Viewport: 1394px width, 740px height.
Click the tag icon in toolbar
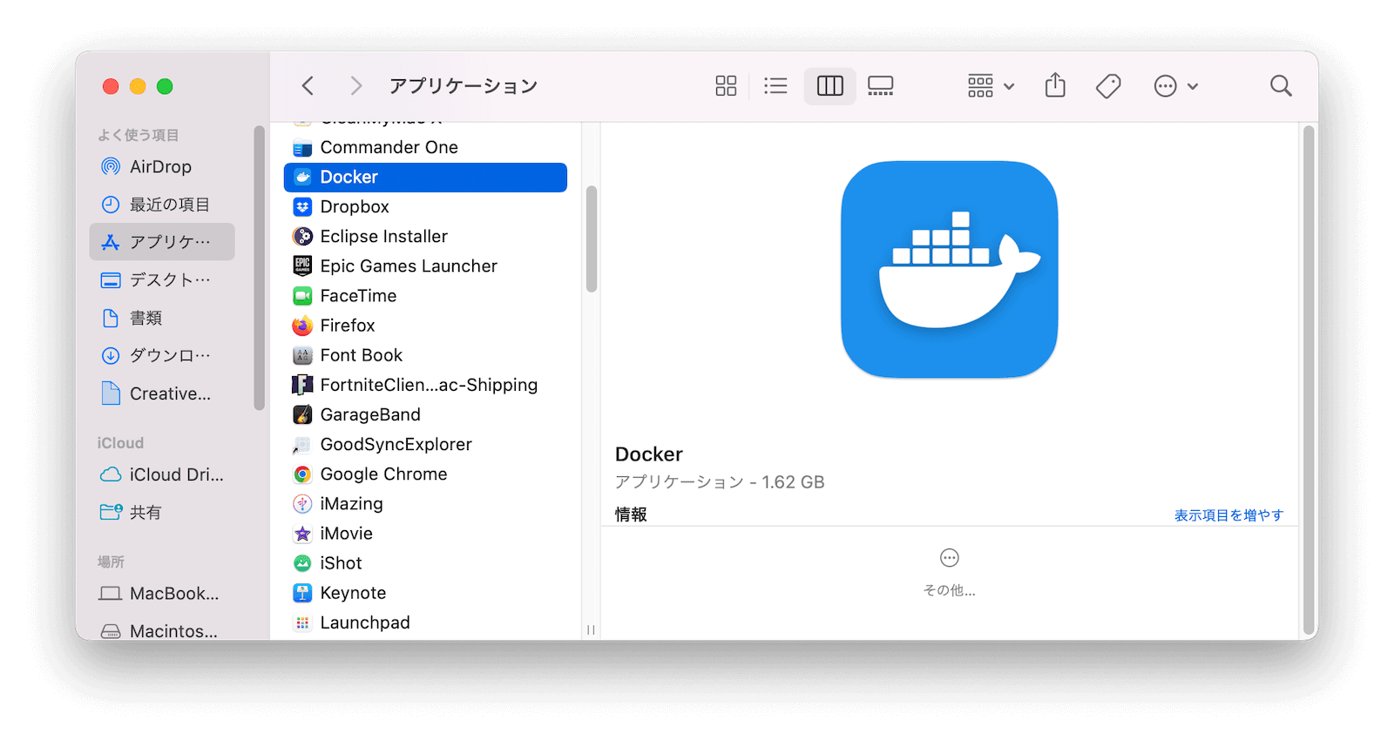pyautogui.click(x=1107, y=85)
